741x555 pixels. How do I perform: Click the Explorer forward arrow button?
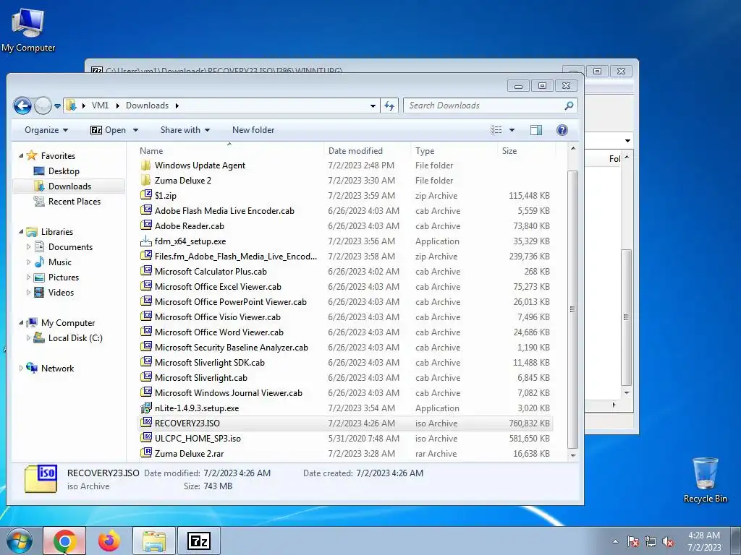[43, 106]
